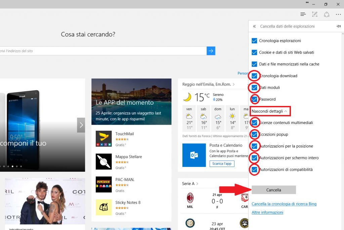Toggle Eccezioni popup checkbox
The height and width of the screenshot is (230, 344).
254,134
